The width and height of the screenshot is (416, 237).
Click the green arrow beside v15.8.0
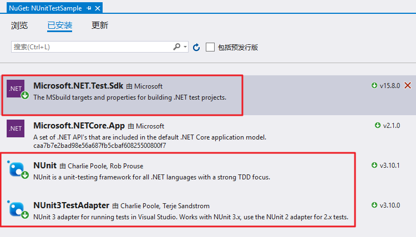tap(374, 85)
